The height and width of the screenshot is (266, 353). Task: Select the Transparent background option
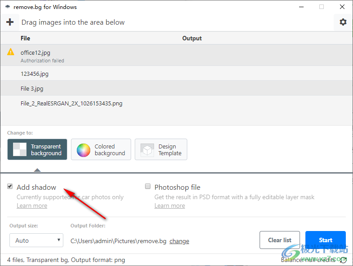click(x=38, y=150)
